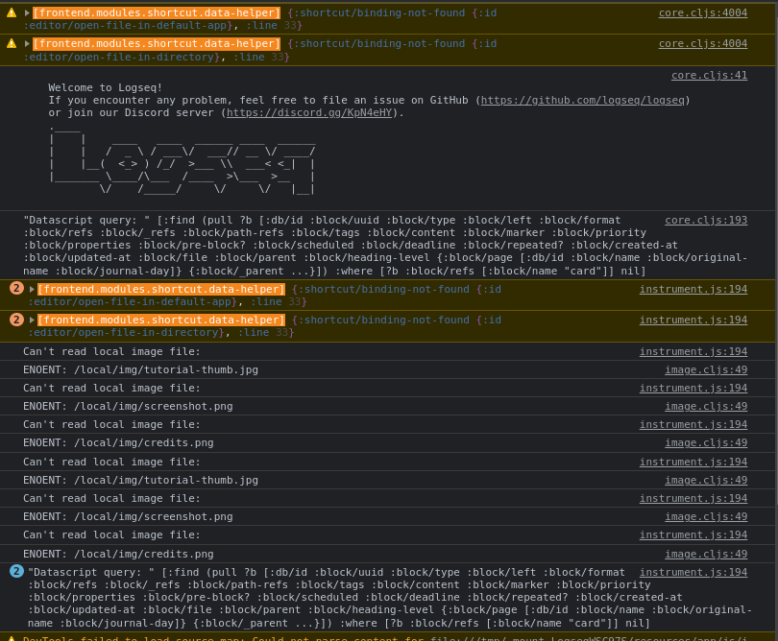The width and height of the screenshot is (778, 641).
Task: Click the blue circle icon on the lower Datascript query entry
Action: click(x=16, y=571)
